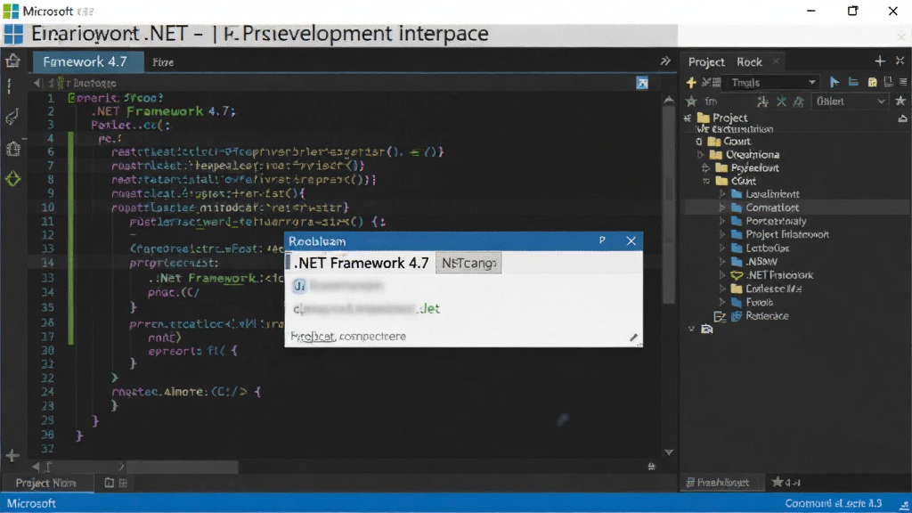This screenshot has width=912, height=513.
Task: Open the wrench tool in left sidebar
Action: [x=12, y=118]
